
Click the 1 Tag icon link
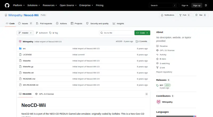[54, 33]
